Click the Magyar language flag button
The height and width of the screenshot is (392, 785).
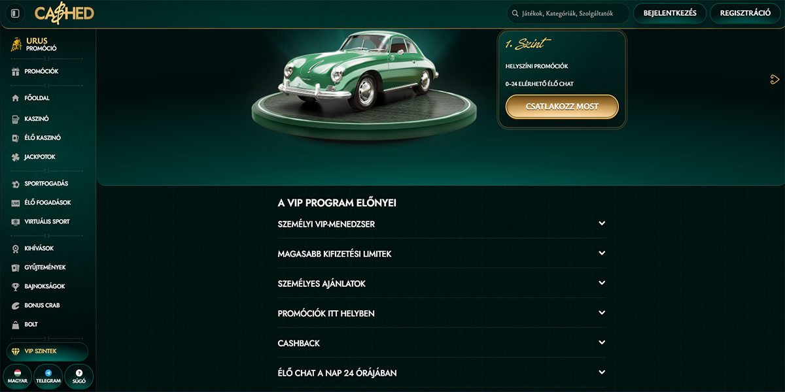(18, 376)
